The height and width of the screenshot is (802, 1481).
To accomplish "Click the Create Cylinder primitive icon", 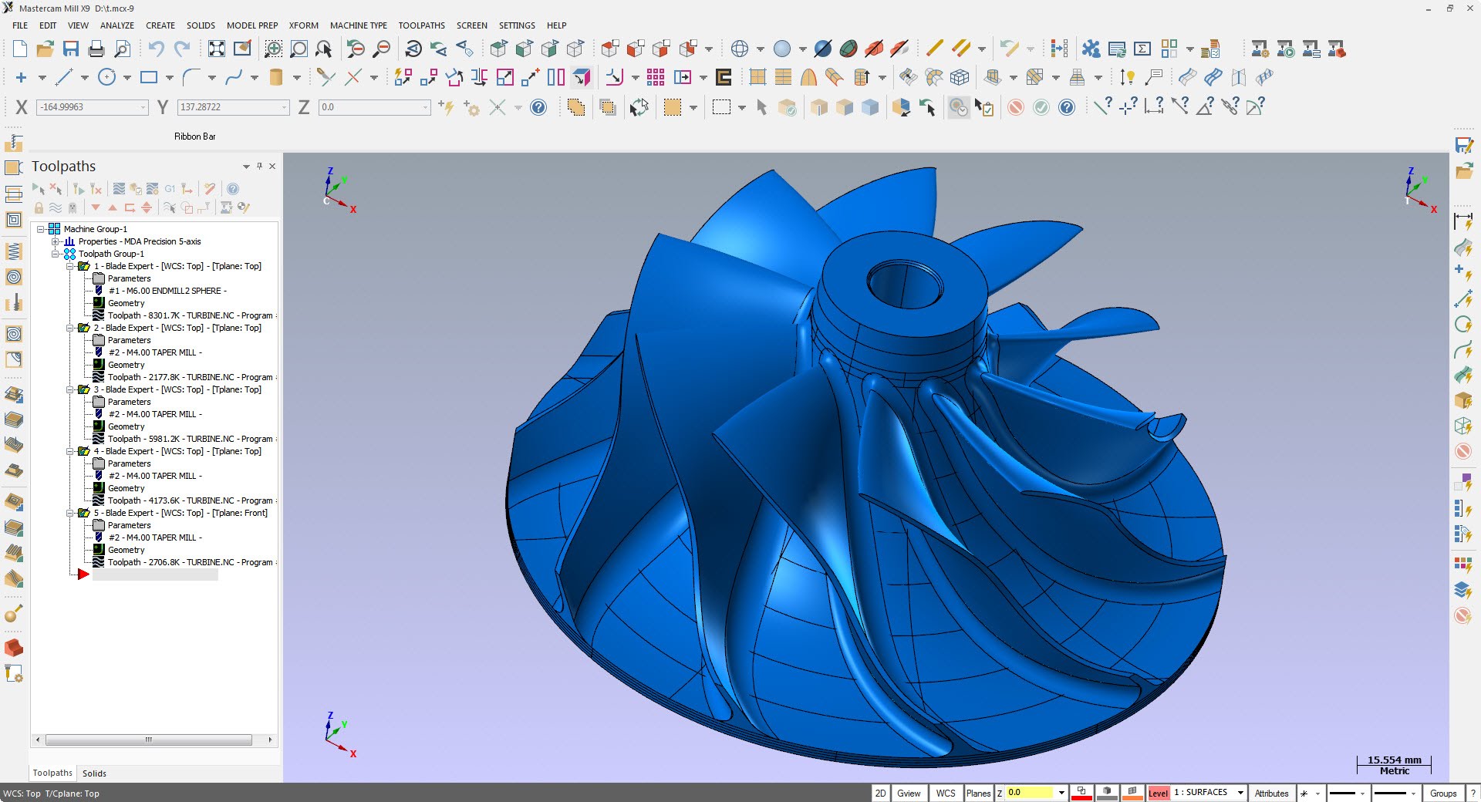I will 275,77.
